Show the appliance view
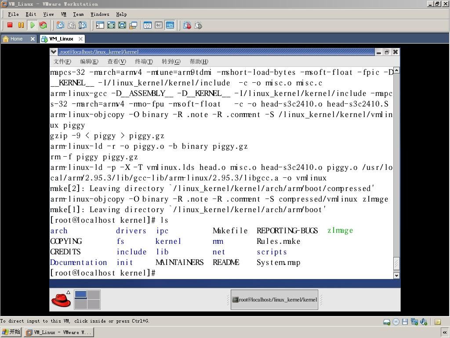 click(159, 25)
